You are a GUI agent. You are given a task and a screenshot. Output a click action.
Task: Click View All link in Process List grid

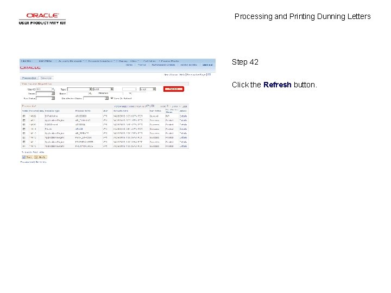(141, 106)
